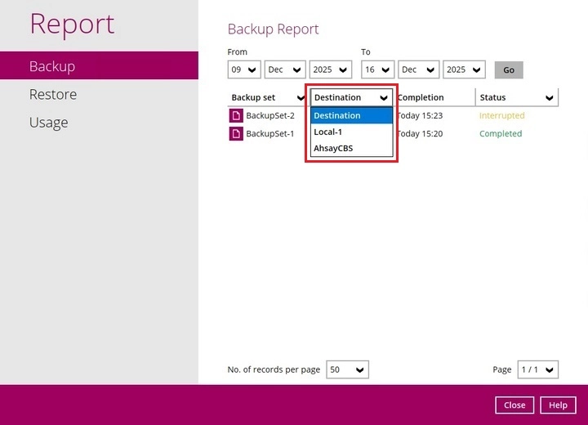
Task: Open the Restore report section
Action: pos(53,95)
